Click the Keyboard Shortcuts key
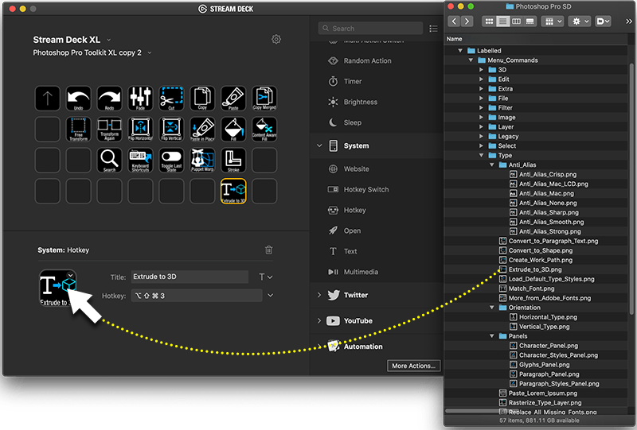Screen dimensions: 637x430 [x=140, y=160]
